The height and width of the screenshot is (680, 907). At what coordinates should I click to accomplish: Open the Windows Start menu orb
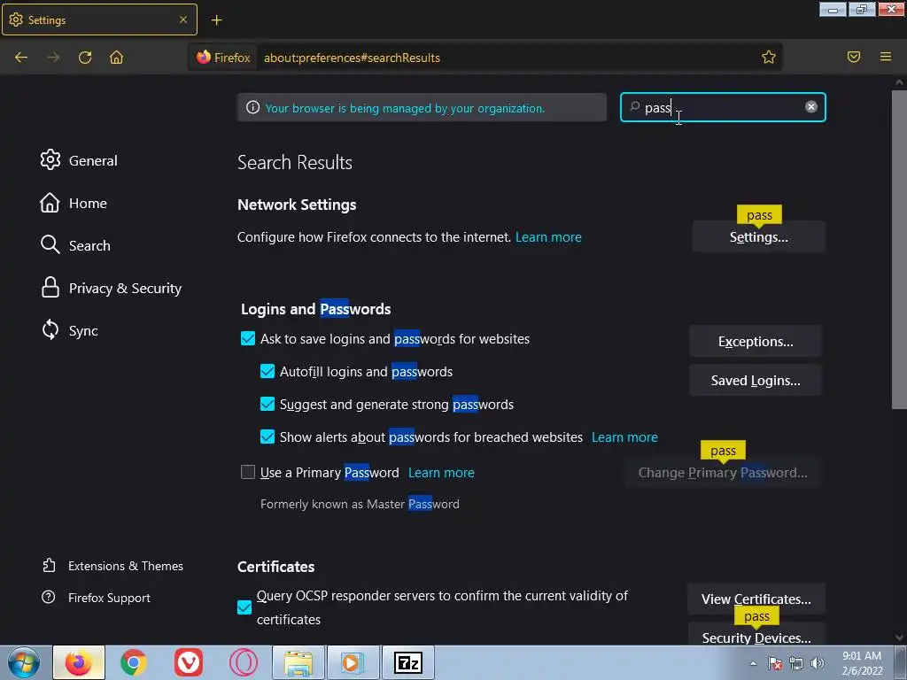click(24, 662)
